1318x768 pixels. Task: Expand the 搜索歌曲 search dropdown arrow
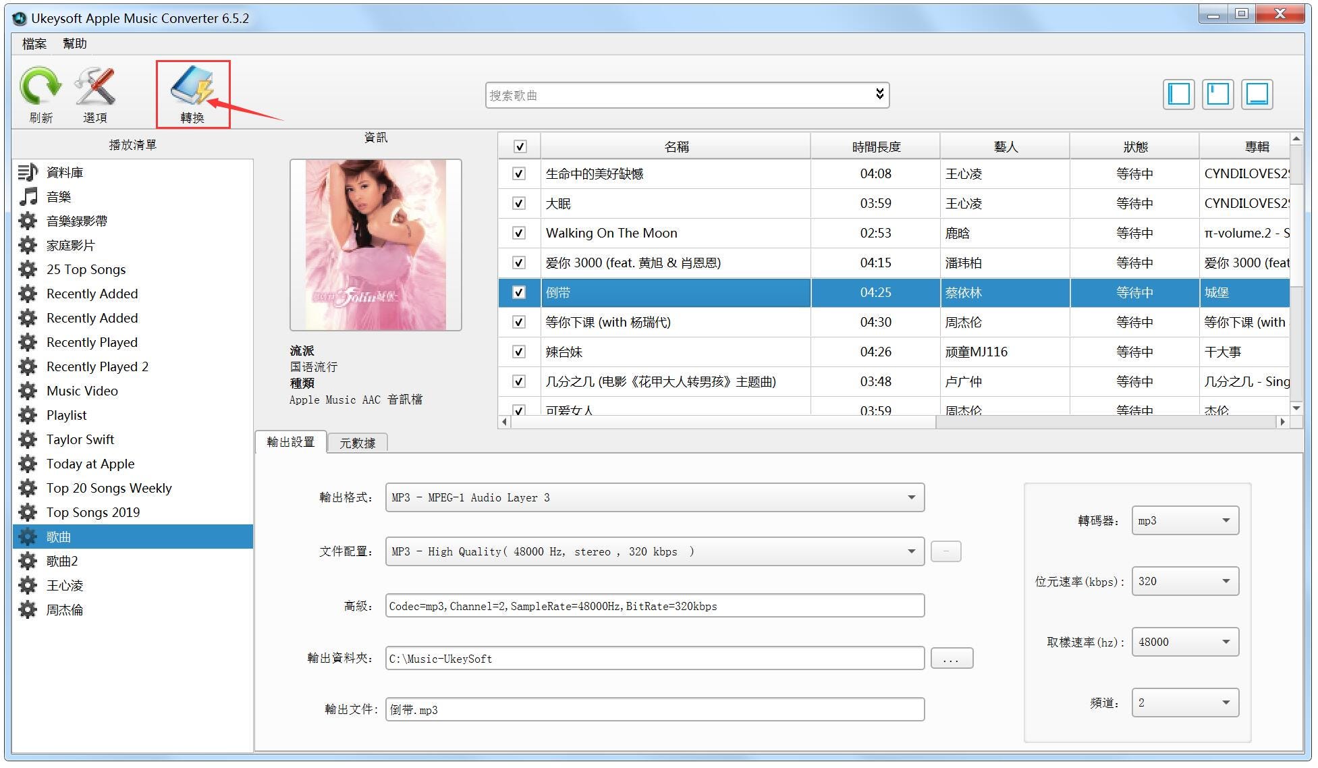coord(879,94)
